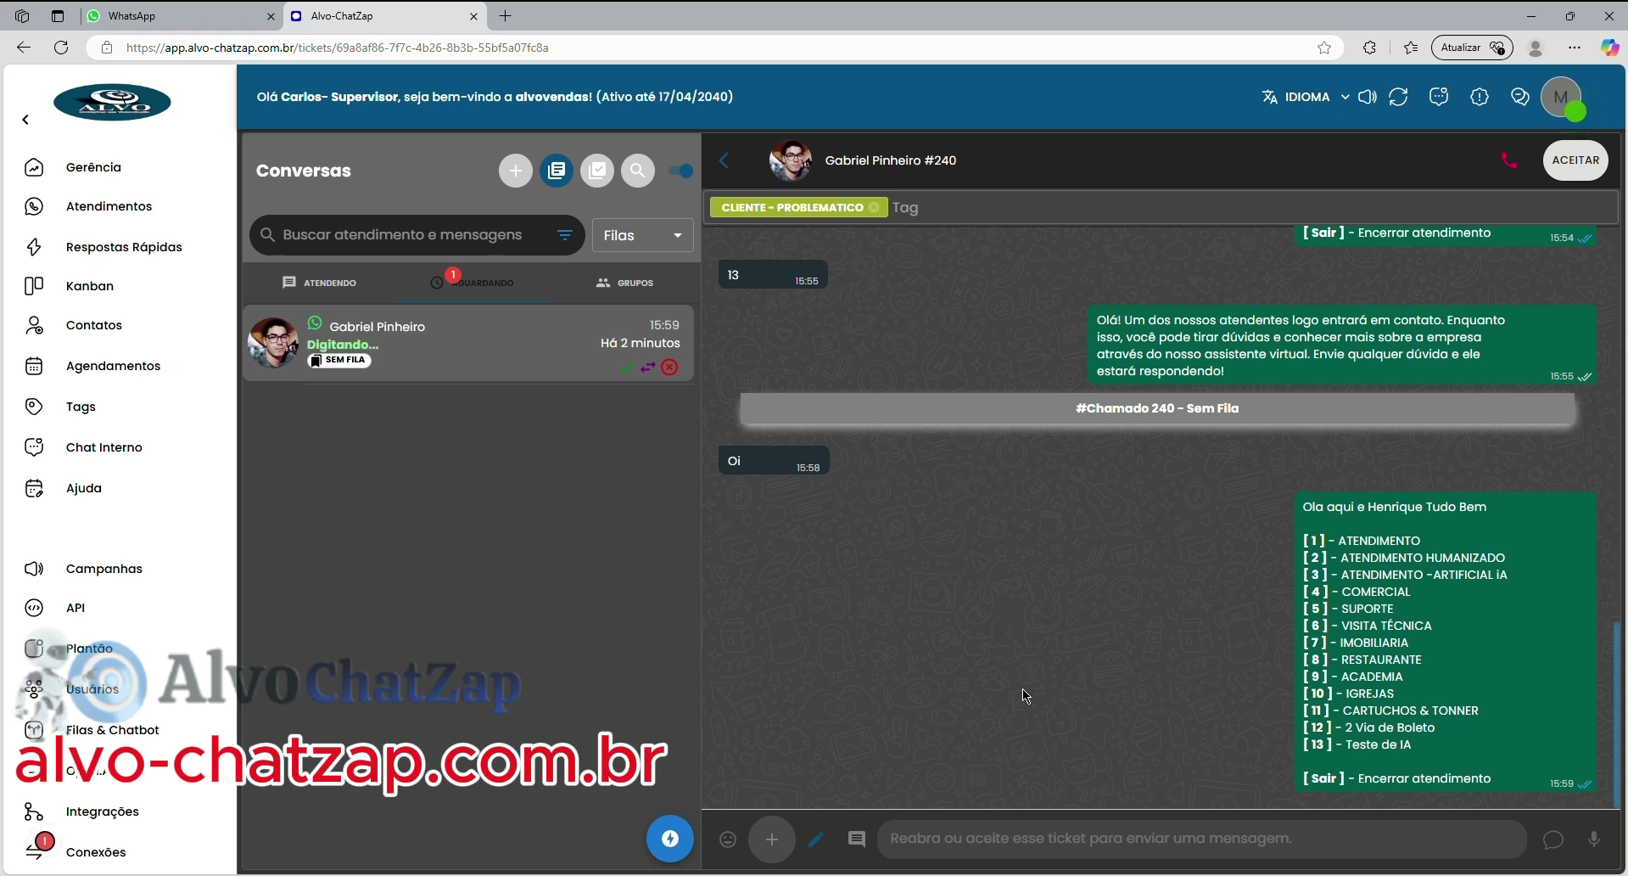Screen dimensions: 1628x876
Task: Create a new conversation with plus button
Action: click(515, 171)
